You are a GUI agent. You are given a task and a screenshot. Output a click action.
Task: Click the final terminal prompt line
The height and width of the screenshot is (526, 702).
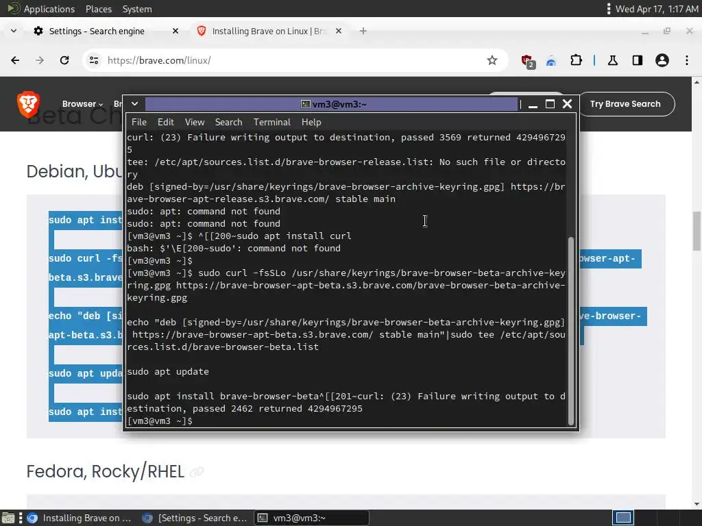(160, 421)
